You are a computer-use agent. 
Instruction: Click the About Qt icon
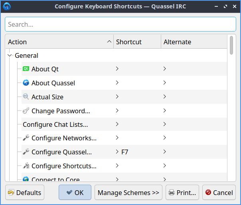pyautogui.click(x=26, y=69)
